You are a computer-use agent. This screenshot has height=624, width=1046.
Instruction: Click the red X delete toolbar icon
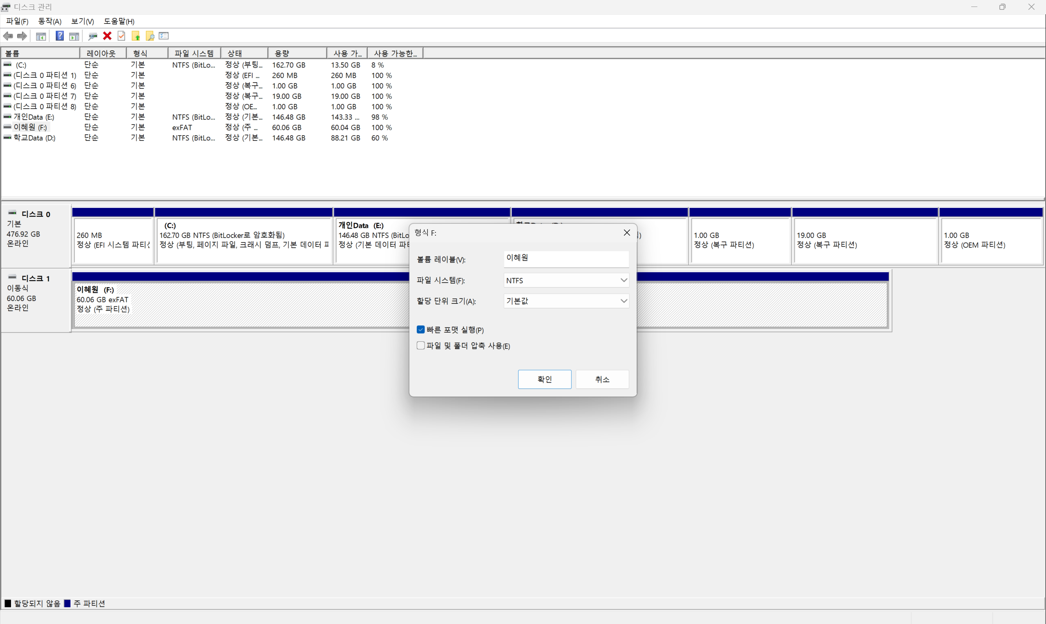[107, 36]
